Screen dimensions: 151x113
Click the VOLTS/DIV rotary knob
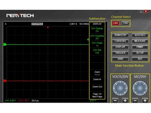[120, 88]
